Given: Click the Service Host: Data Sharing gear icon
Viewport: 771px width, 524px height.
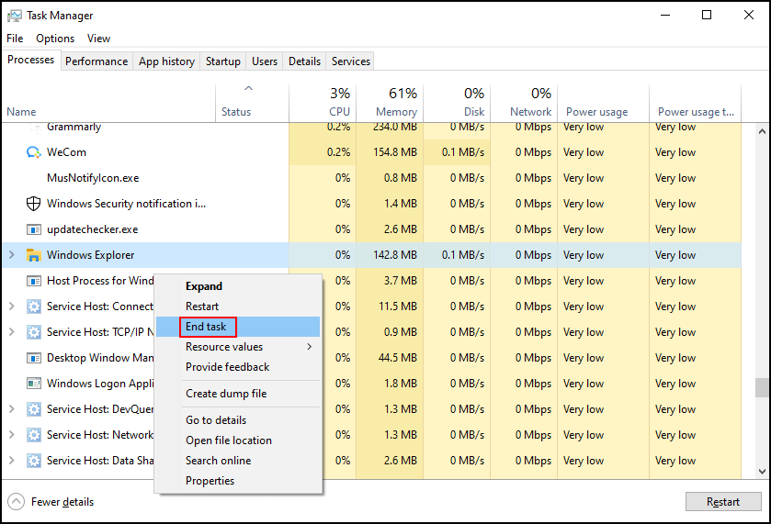Looking at the screenshot, I should coord(33,461).
